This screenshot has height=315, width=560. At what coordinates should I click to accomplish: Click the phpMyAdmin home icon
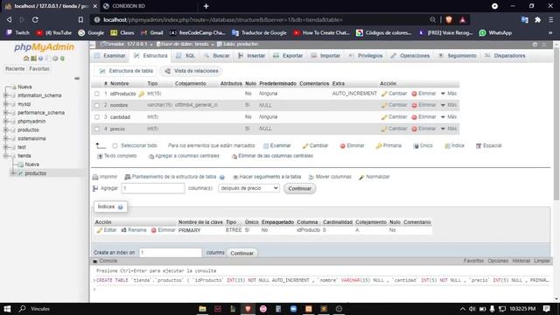[26, 59]
